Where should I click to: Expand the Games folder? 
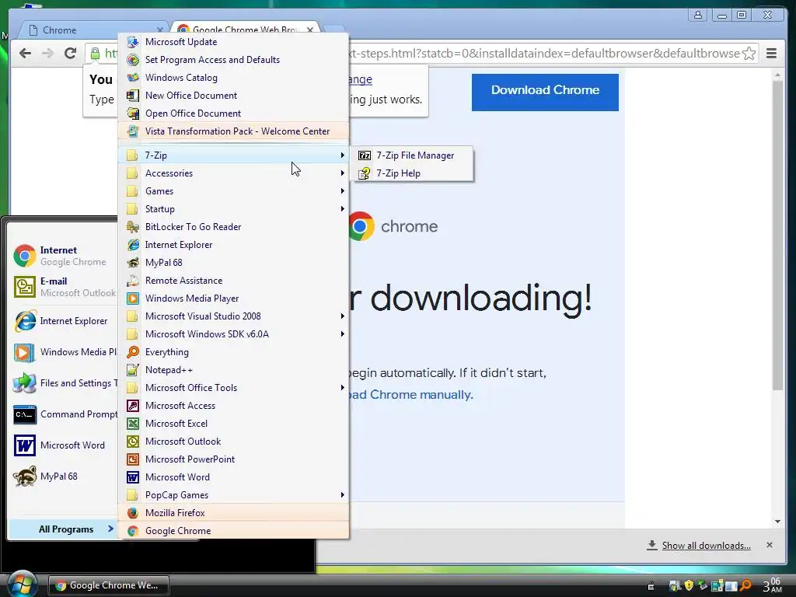(x=233, y=191)
